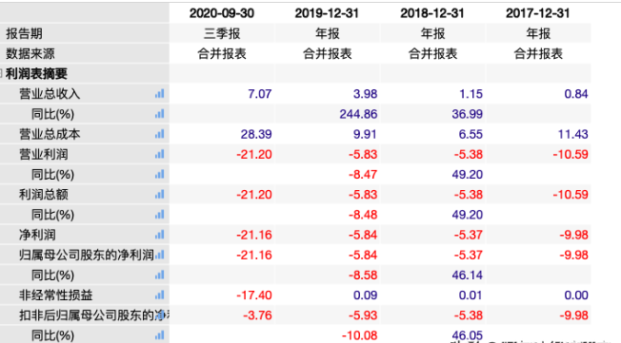Viewport: 621px width, 343px height.
Task: Click the 报告期 row label
Action: (24, 33)
